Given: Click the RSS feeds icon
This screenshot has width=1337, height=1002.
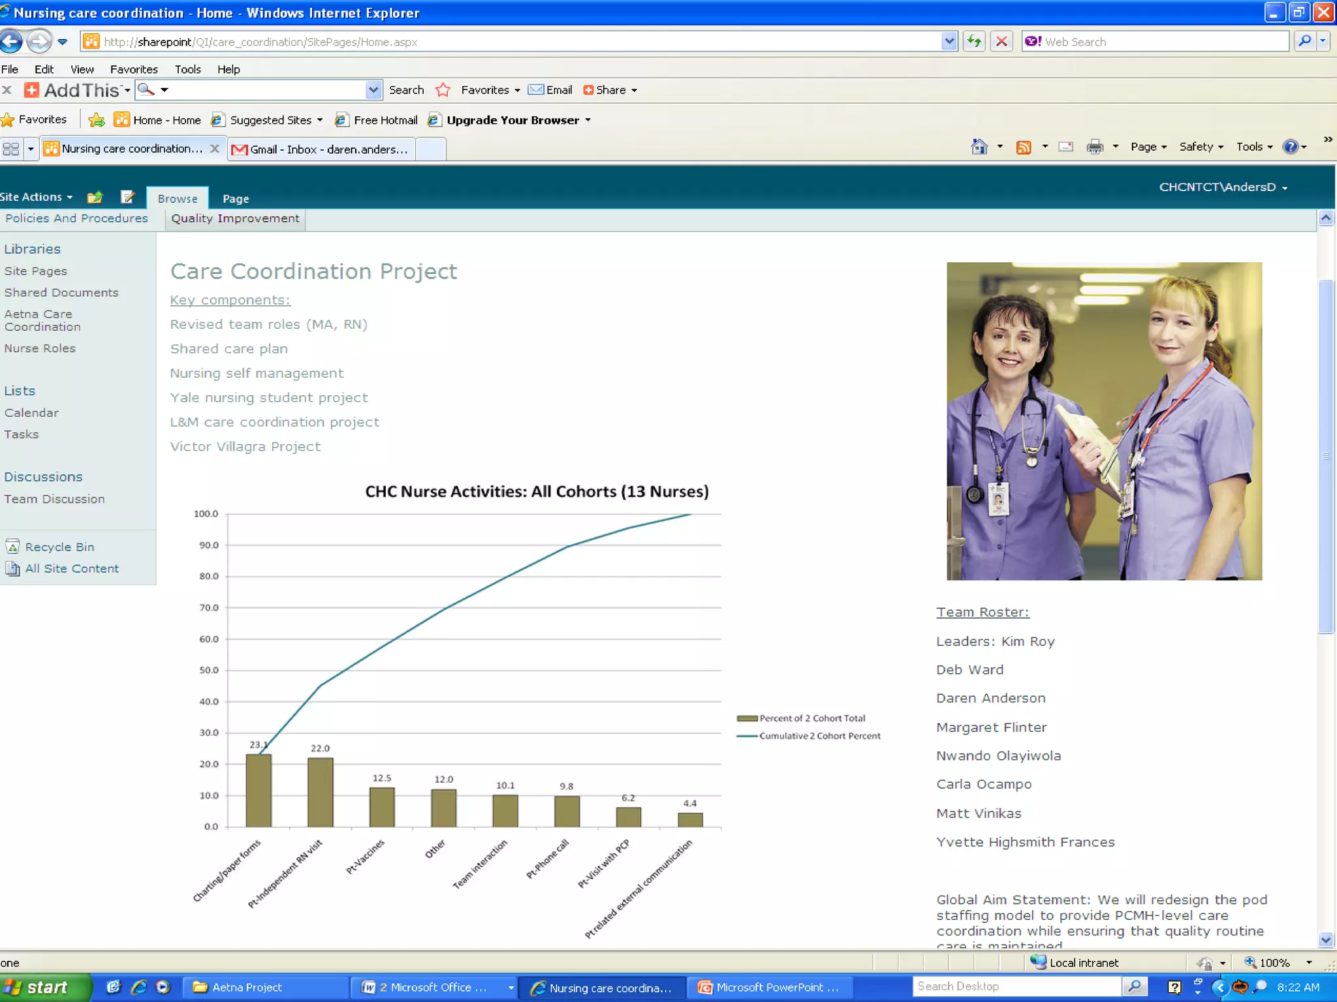Looking at the screenshot, I should point(1024,147).
